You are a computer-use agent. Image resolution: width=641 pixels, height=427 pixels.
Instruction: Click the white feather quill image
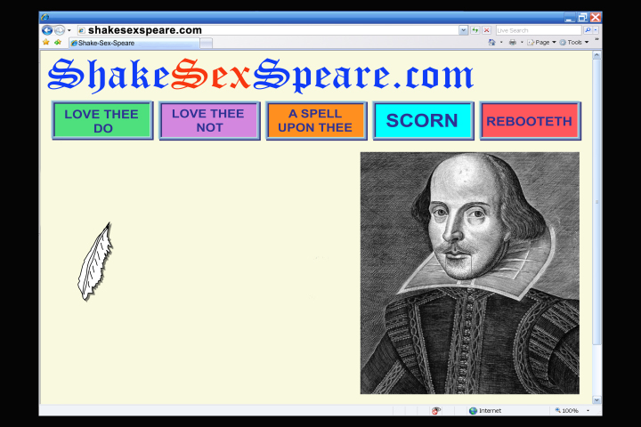click(x=95, y=262)
